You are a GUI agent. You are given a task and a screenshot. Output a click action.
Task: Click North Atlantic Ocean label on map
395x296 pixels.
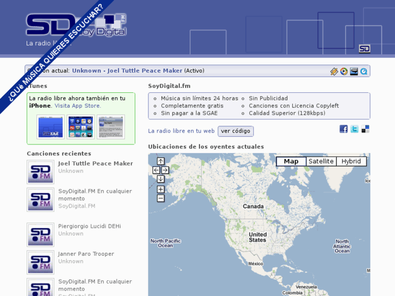(342, 246)
